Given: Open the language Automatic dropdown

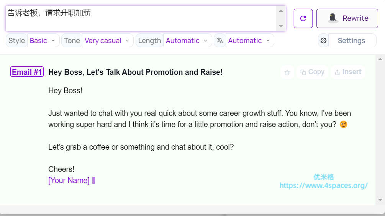Looking at the screenshot, I should click(249, 40).
